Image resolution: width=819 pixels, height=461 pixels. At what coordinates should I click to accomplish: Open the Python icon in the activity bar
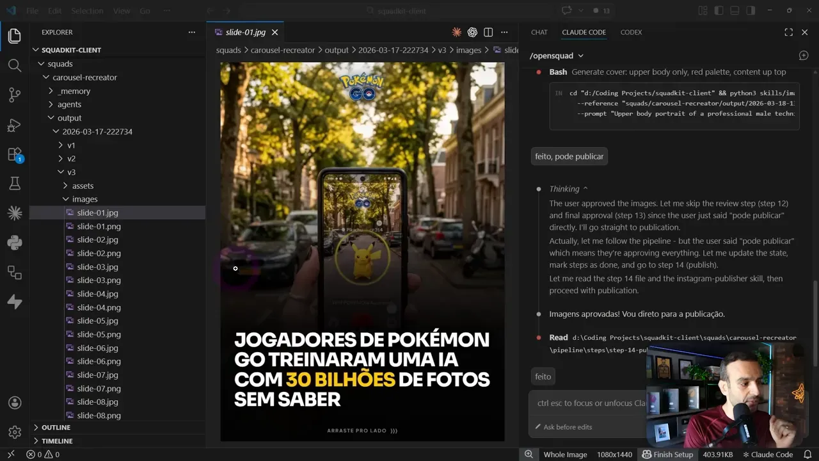(x=14, y=243)
